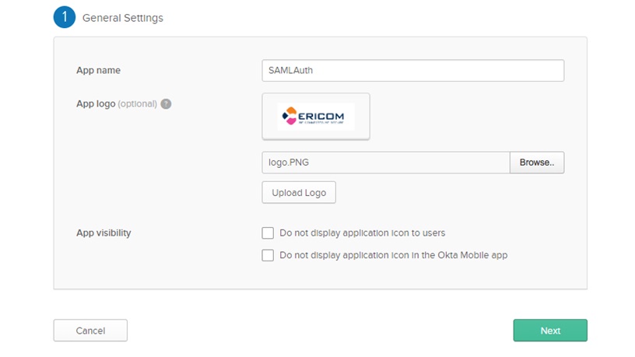Focus the App name field containing SAMLAuth
635x357 pixels.
coord(412,70)
